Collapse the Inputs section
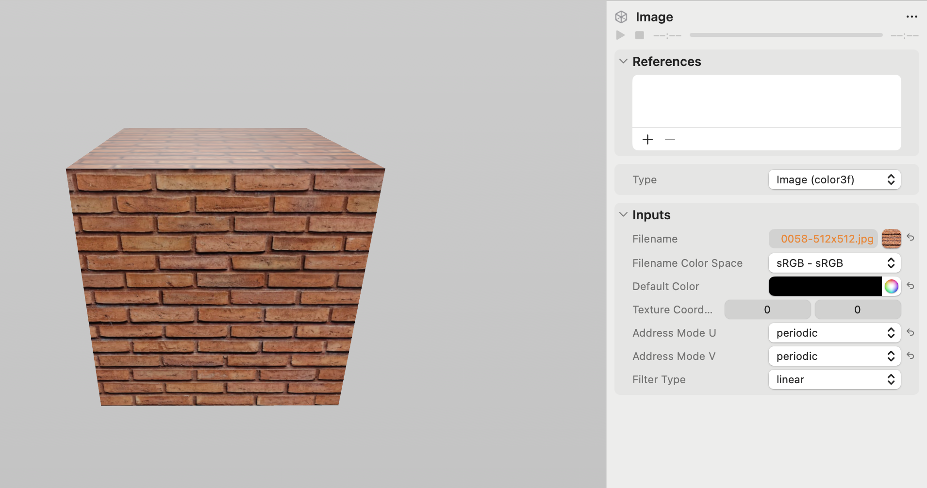The width and height of the screenshot is (927, 488). point(623,214)
